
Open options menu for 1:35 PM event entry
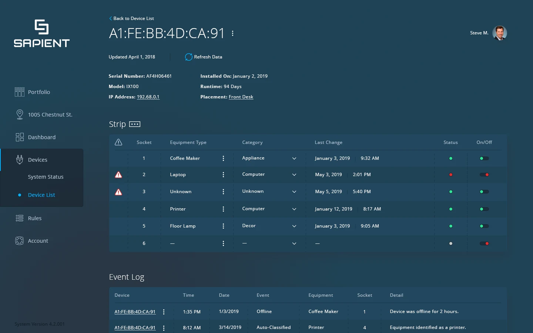click(x=164, y=312)
